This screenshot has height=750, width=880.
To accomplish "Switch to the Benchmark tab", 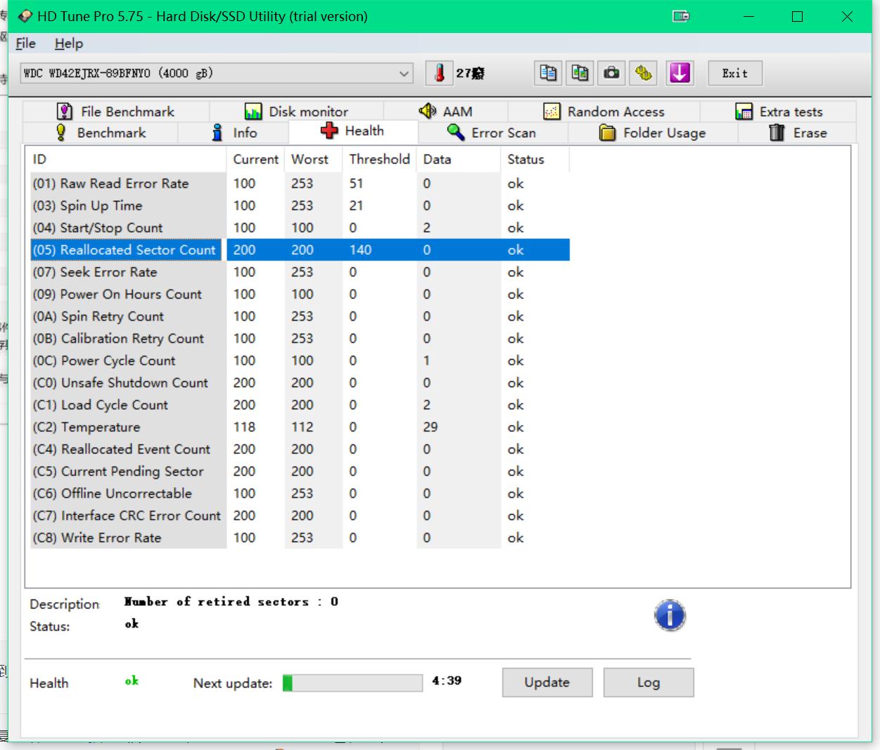I will coord(101,133).
